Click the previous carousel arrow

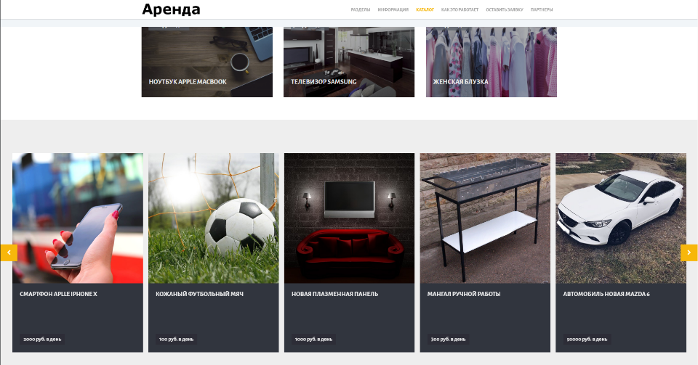(9, 253)
